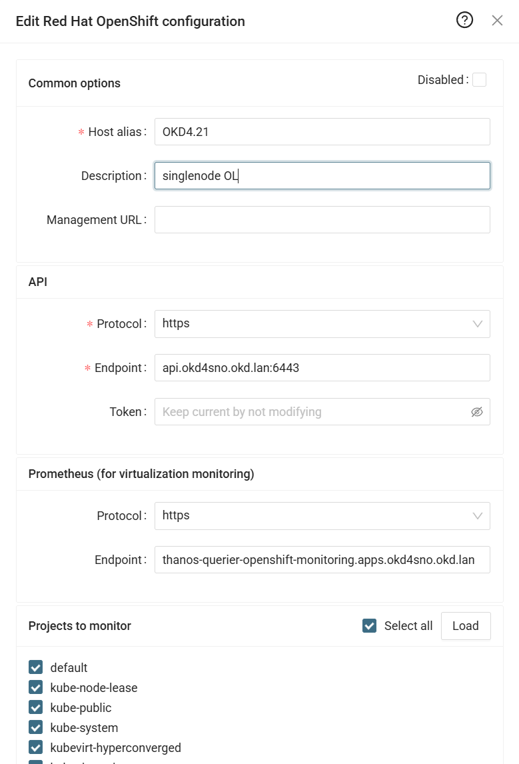Uncheck the kubevirt-hyperconverged project
The image size is (519, 764).
pos(36,747)
